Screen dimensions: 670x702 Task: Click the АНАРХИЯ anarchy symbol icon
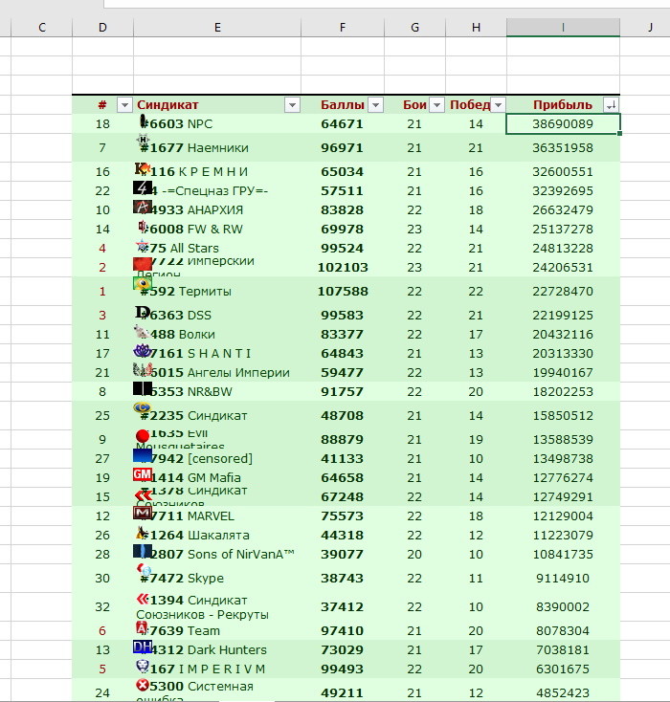(142, 207)
